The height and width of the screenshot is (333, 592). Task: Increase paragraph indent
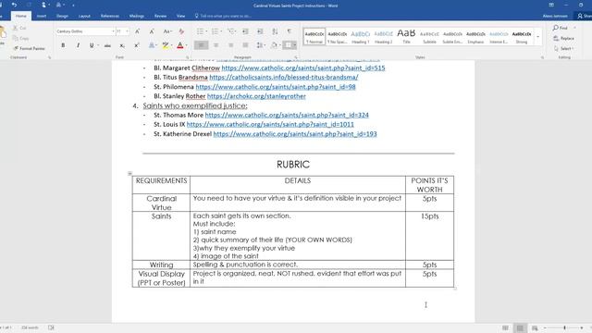click(x=260, y=31)
